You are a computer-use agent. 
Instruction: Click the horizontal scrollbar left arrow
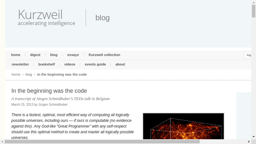[x=2, y=142]
